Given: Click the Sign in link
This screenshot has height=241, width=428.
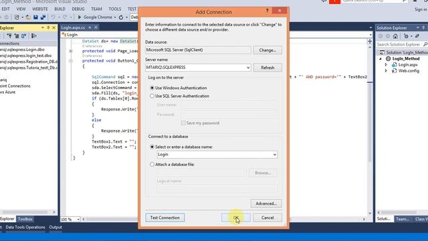Looking at the screenshot, I should click(x=421, y=9).
